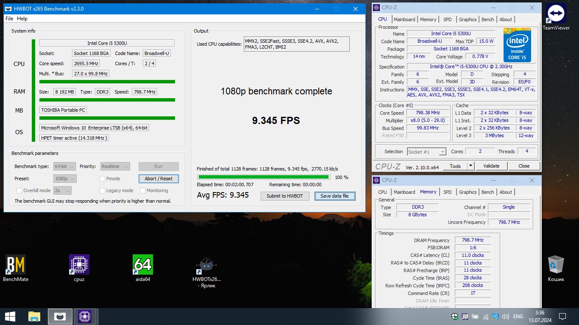Open the Windows Start menu
Viewport: 579px width, 325px height.
pyautogui.click(x=10, y=316)
